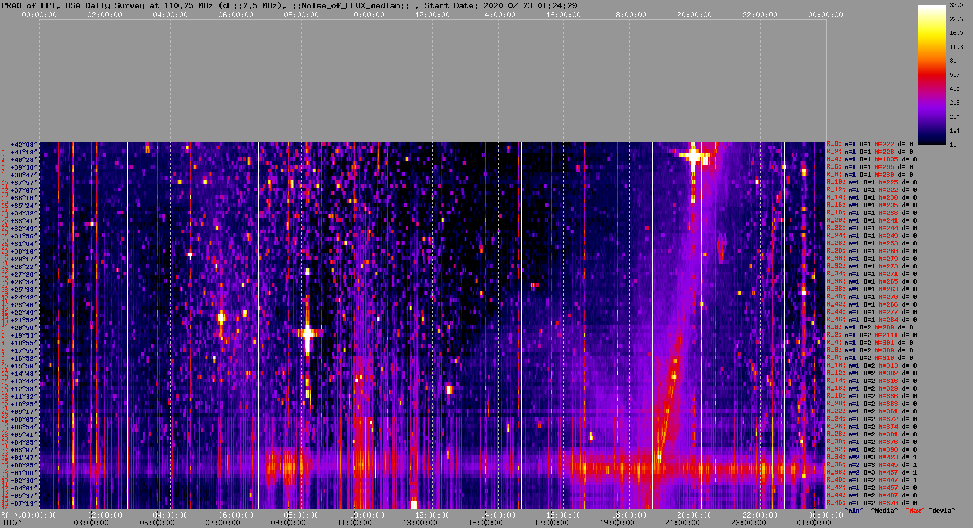Click the stats row showing M=447 d= 1
This screenshot has width=973, height=528.
pyautogui.click(x=872, y=481)
